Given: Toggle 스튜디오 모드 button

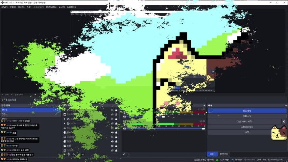Looking at the screenshot, I should pos(247,127).
